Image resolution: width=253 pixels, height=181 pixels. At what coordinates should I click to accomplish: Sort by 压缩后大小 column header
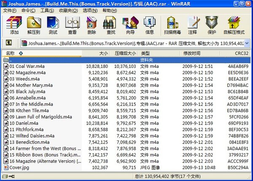coord(123,53)
